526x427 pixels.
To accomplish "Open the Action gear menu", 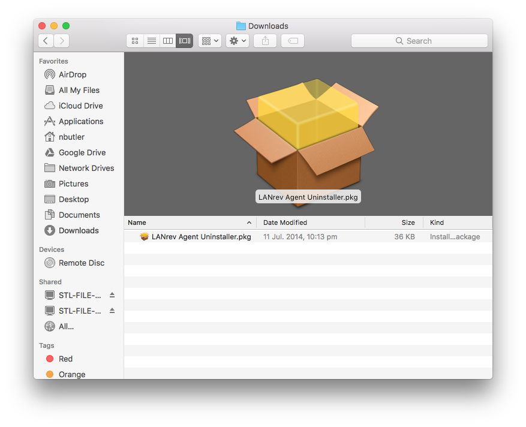I will [x=238, y=41].
